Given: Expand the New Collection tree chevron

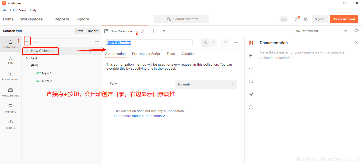Looking at the screenshot, I should [x=27, y=51].
